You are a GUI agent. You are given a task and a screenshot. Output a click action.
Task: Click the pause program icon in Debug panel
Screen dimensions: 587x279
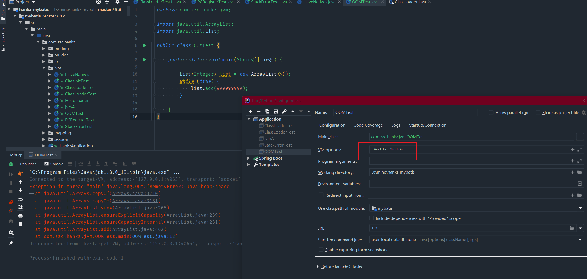pyautogui.click(x=11, y=183)
